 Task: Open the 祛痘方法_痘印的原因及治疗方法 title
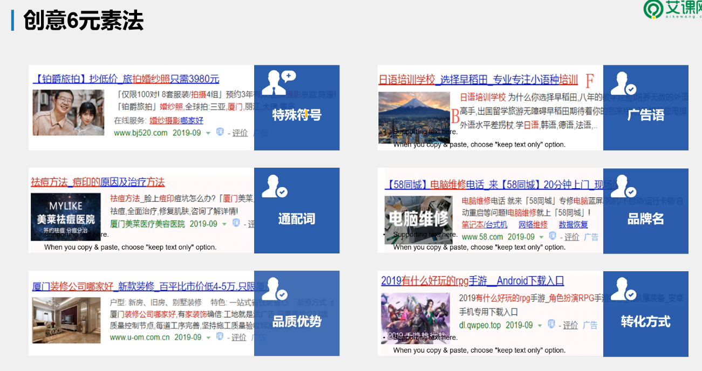tap(98, 182)
